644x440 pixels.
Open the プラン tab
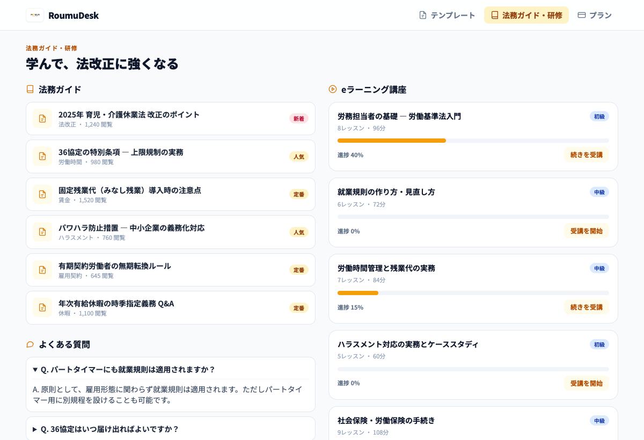click(x=595, y=15)
